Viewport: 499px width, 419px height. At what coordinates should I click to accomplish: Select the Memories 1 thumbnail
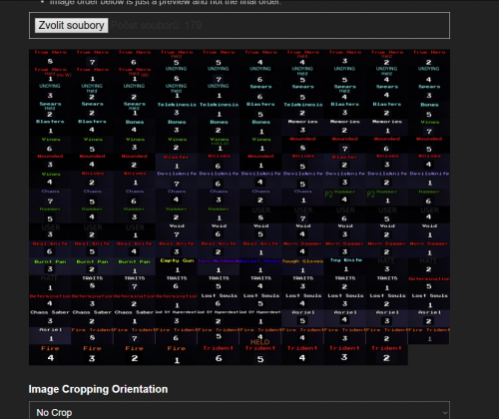coord(387,128)
